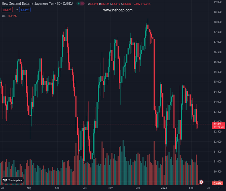Select the 2023 marker on time axis

click(164, 188)
